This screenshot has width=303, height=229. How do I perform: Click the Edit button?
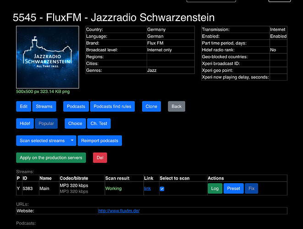tap(23, 106)
